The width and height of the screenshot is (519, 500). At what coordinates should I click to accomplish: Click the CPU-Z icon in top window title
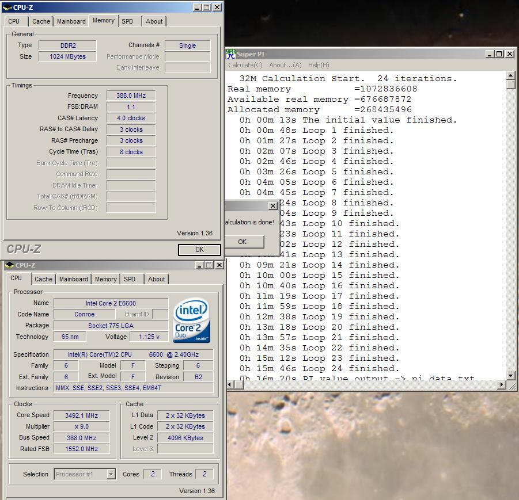pos(7,7)
